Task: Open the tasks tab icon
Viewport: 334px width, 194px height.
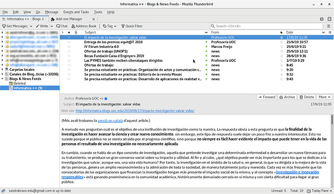Action: pos(329,19)
